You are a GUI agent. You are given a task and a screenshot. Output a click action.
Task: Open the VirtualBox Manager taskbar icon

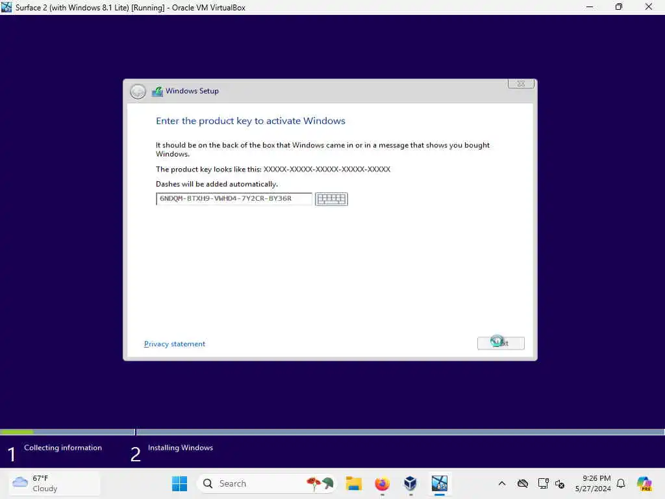[x=410, y=483]
